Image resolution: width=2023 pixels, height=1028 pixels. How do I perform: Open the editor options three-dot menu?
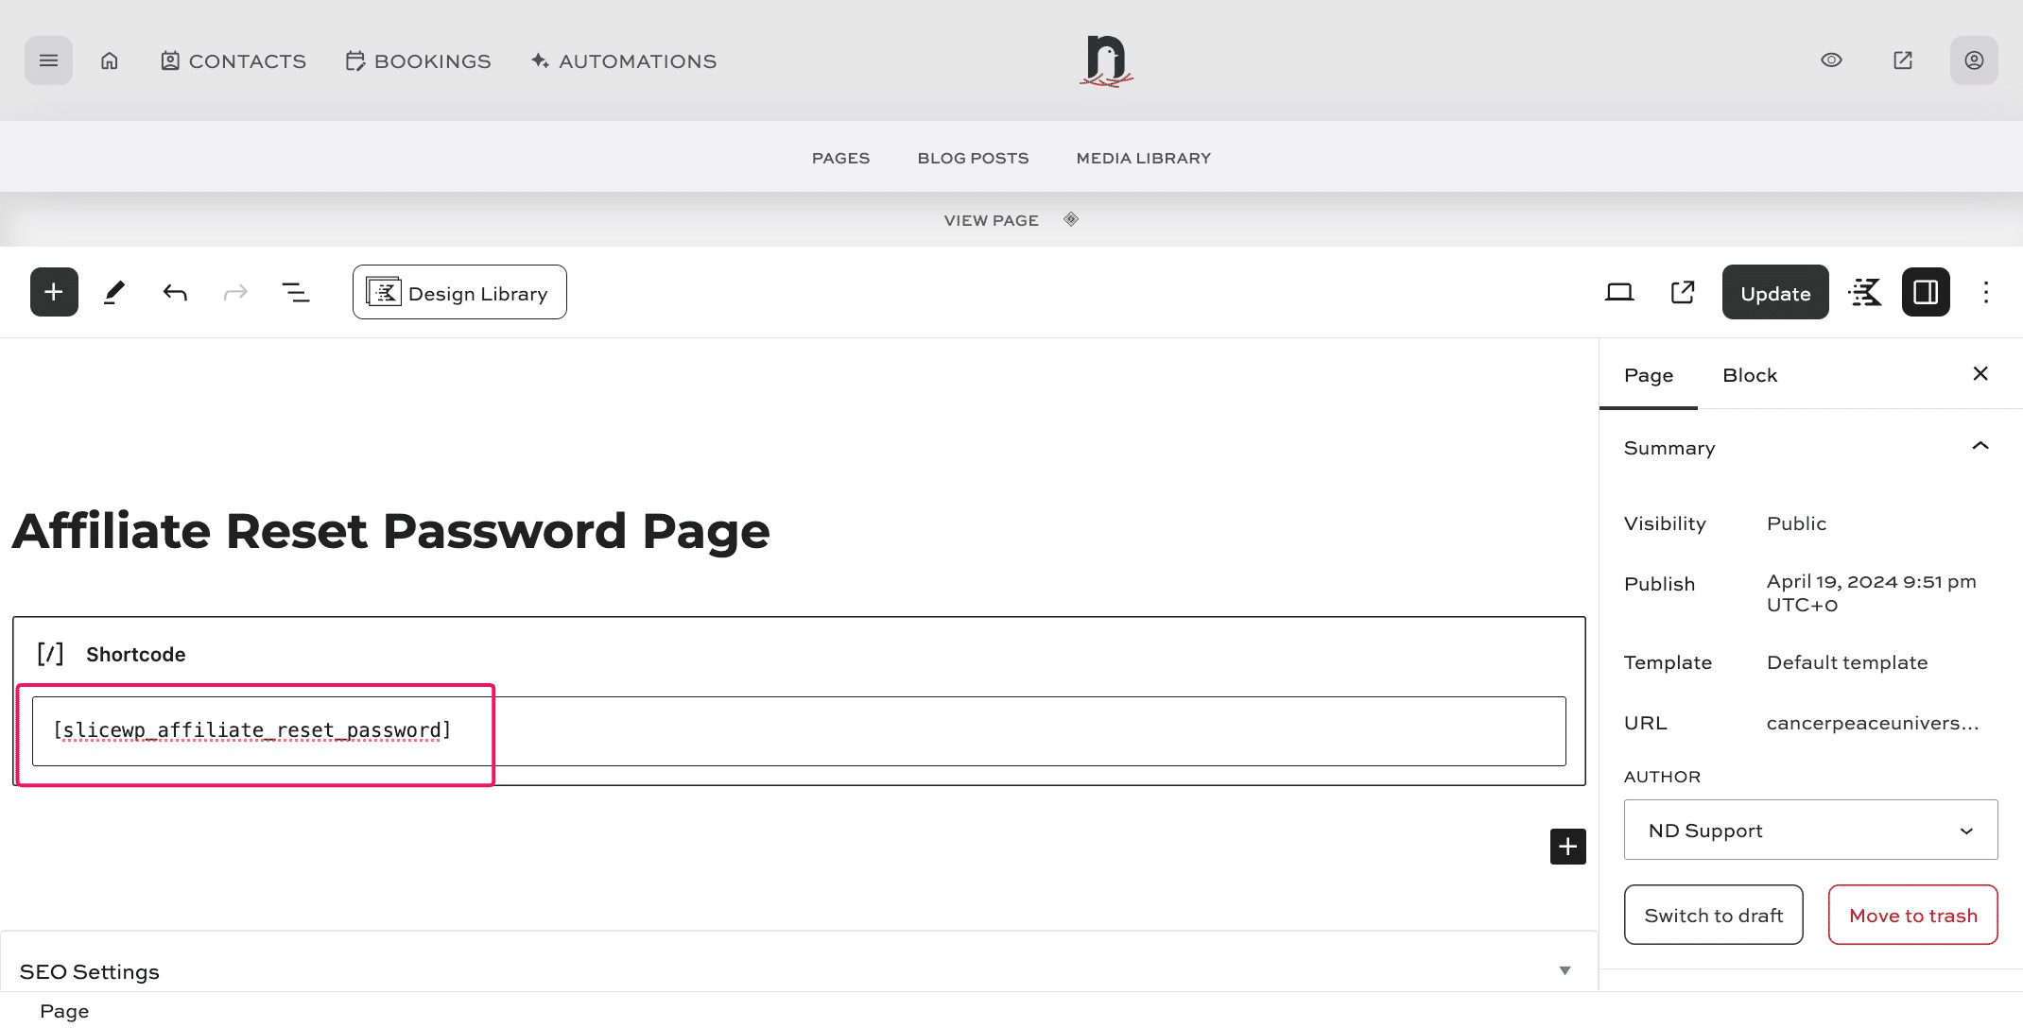(x=1986, y=292)
